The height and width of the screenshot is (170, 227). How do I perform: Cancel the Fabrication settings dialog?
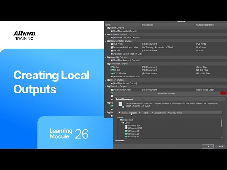tap(220, 146)
